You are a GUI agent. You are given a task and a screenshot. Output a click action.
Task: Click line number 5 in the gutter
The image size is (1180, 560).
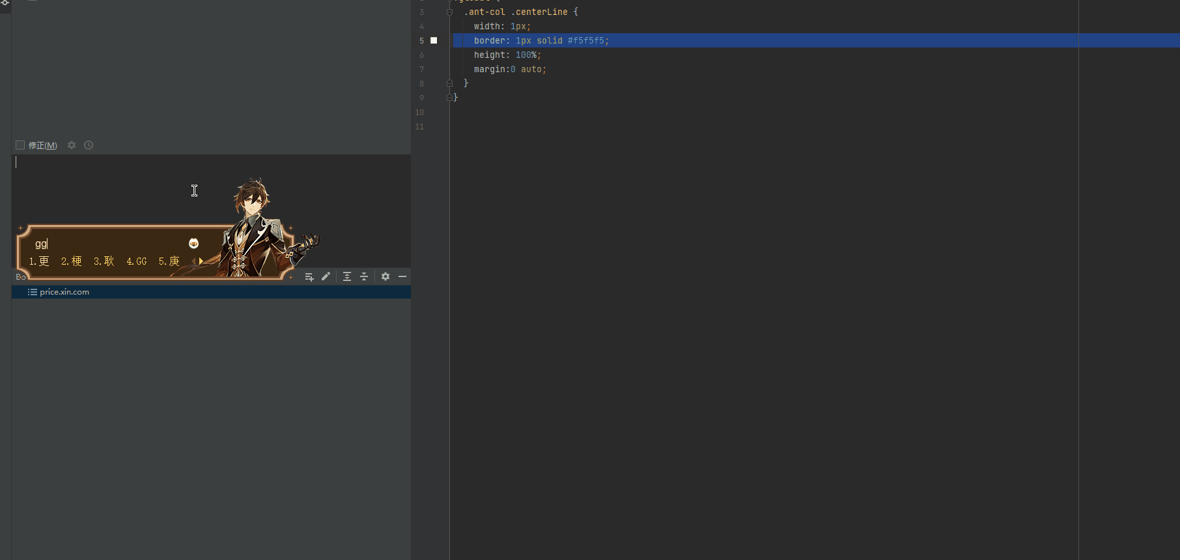[x=421, y=40]
